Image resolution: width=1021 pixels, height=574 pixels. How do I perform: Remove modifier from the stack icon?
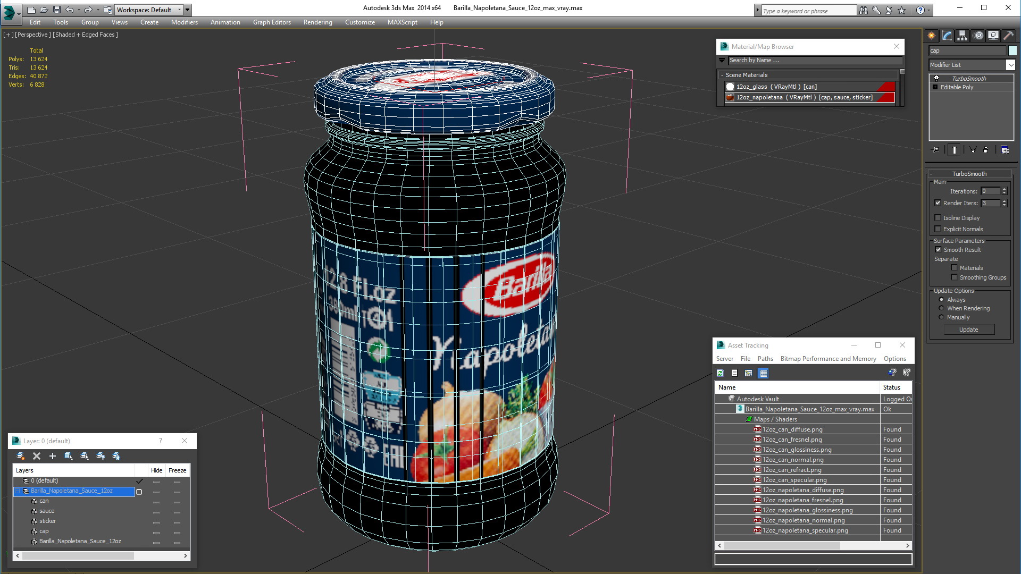click(x=986, y=150)
